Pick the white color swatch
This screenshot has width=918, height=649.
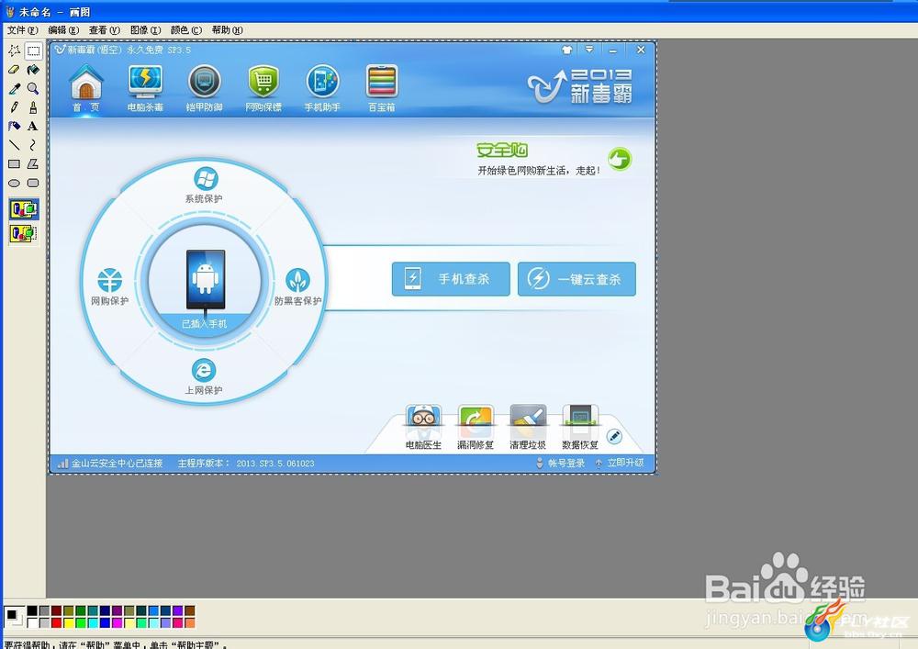point(32,622)
